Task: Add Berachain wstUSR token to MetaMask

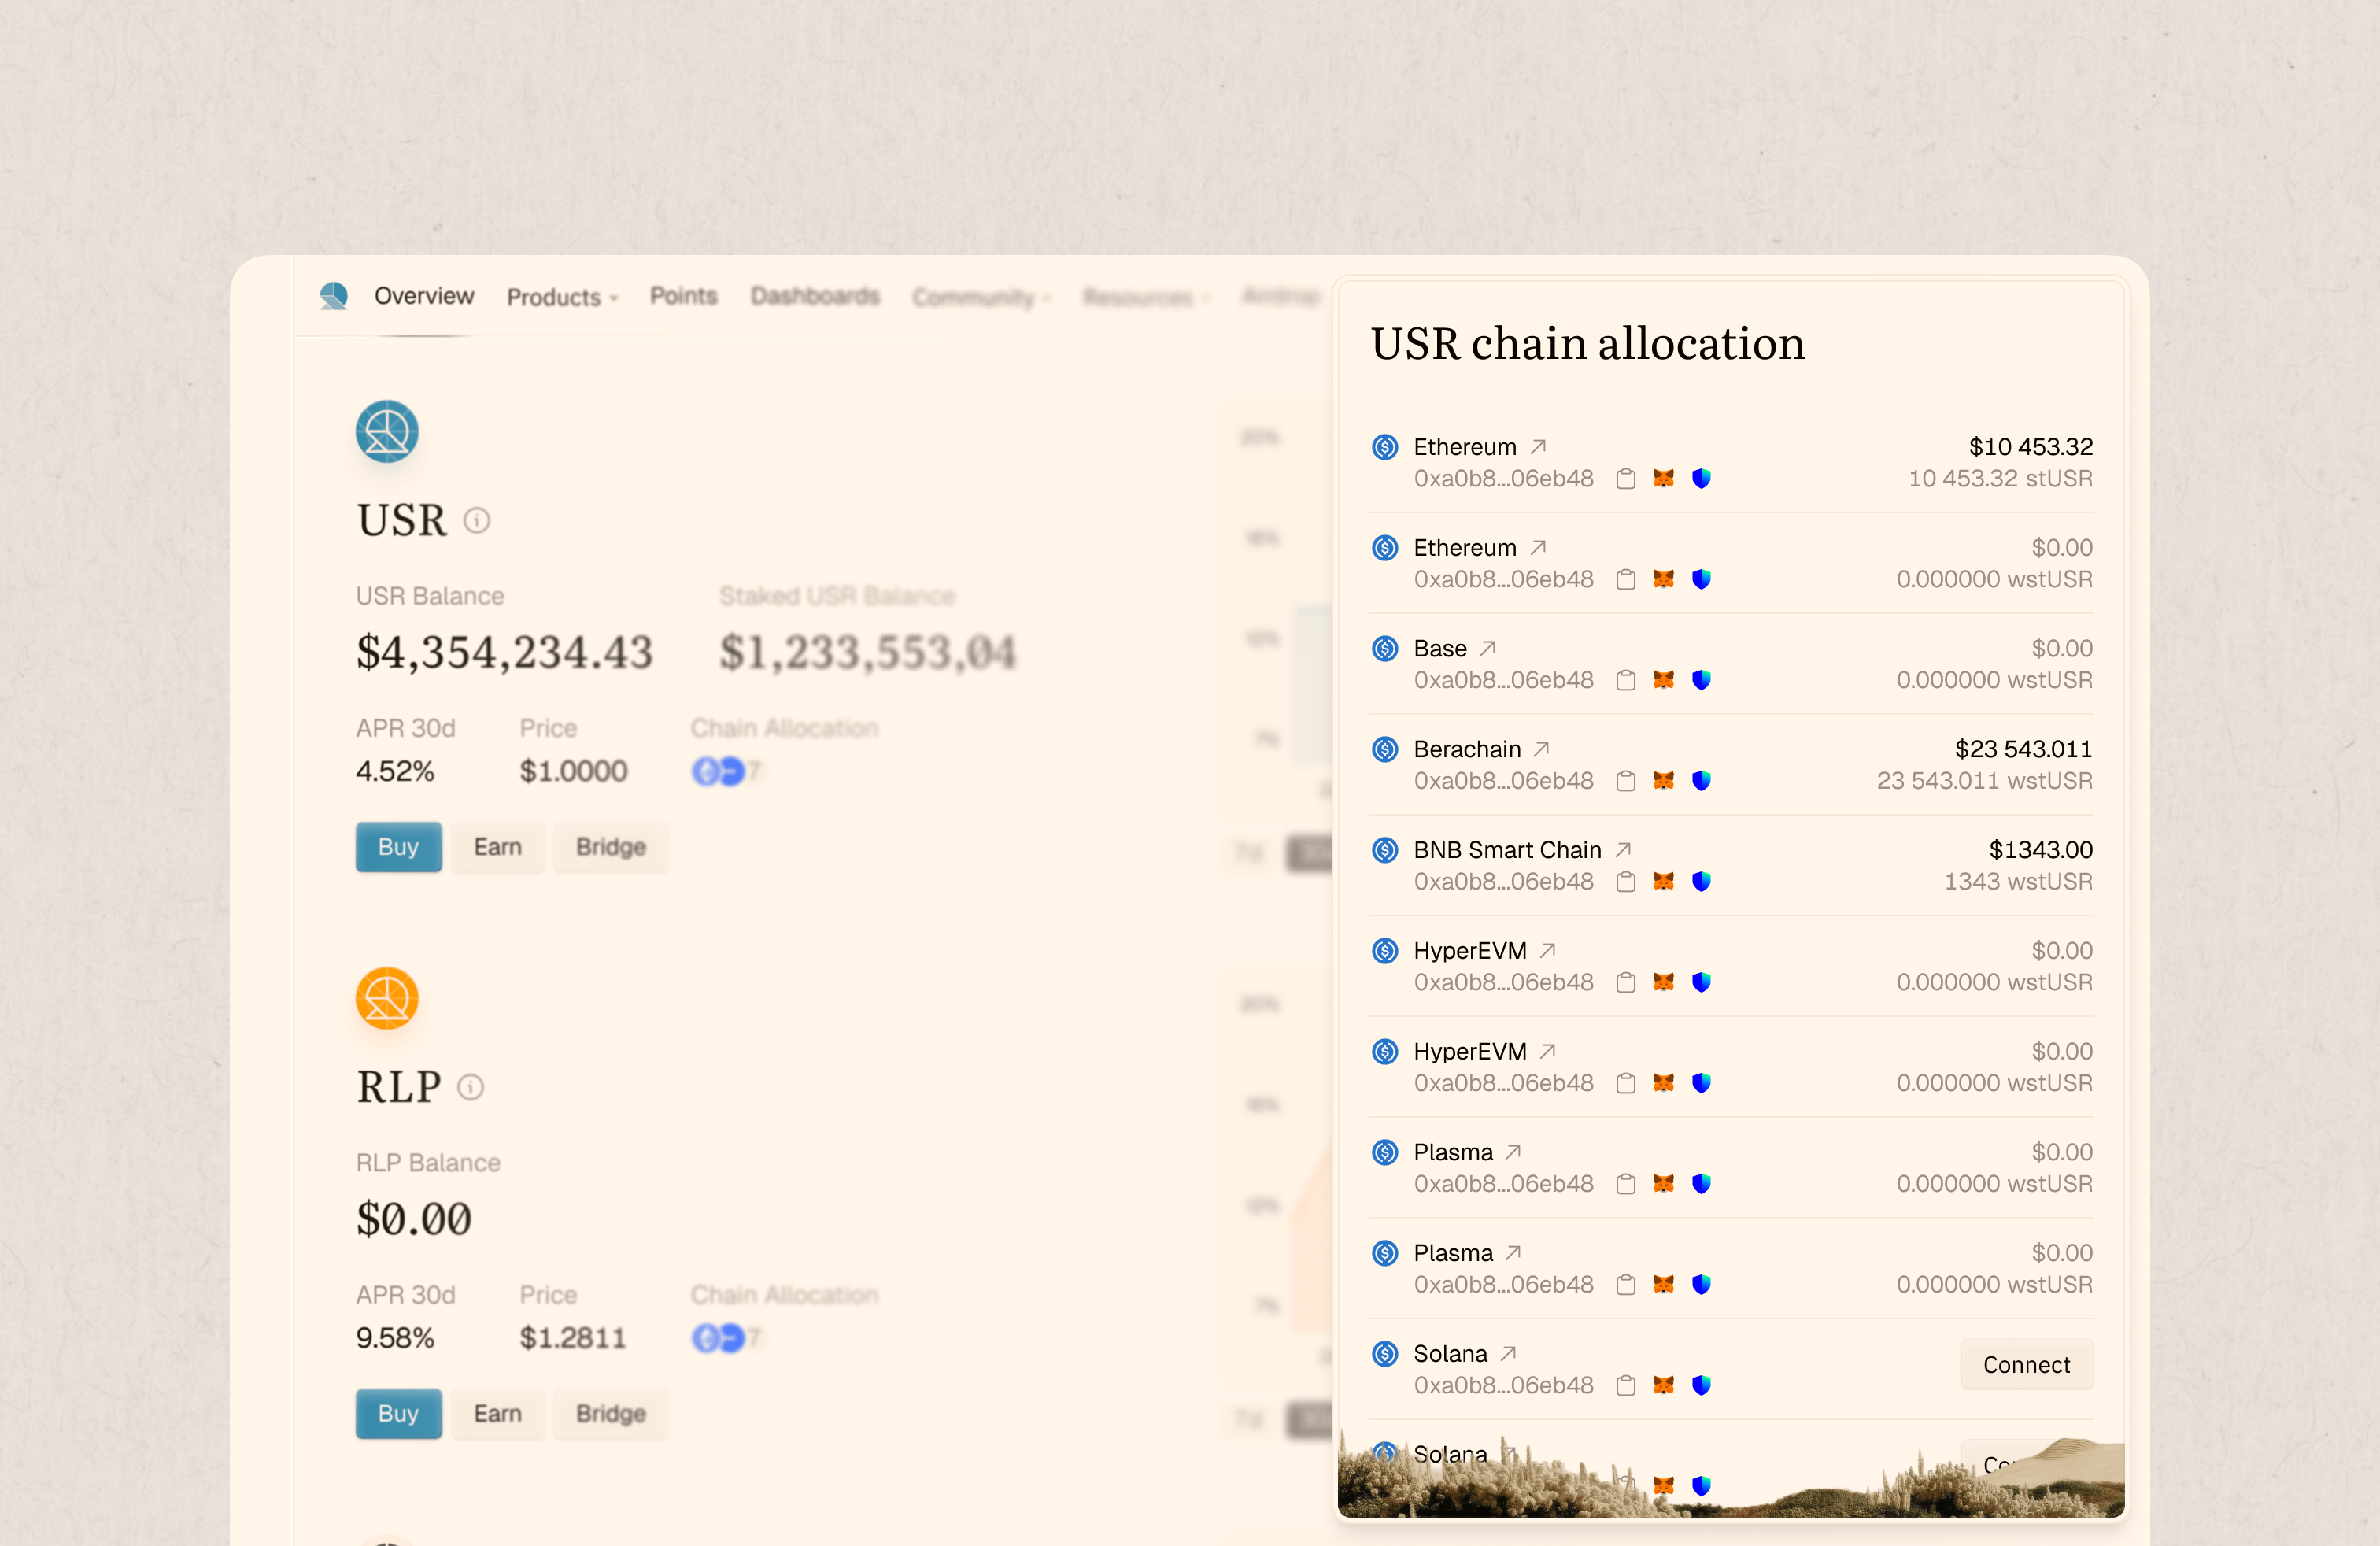Action: click(x=1662, y=781)
